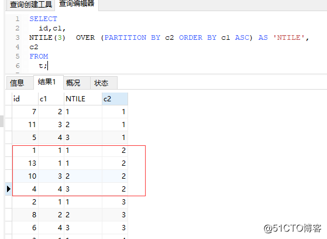Switch to the 查询创建工具 tab
This screenshot has height=239, width=327.
(x=30, y=5)
